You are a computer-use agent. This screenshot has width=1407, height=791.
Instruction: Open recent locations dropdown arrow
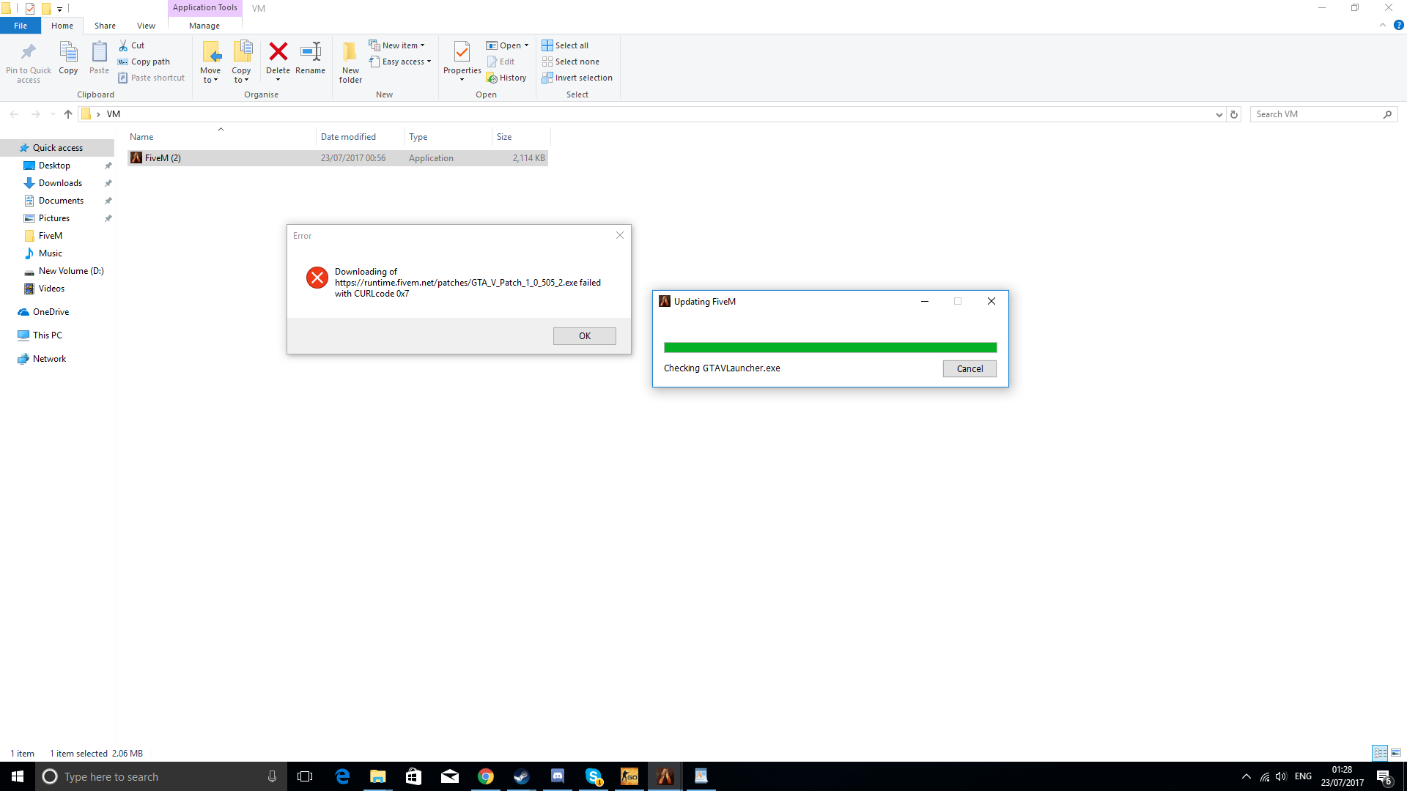[53, 114]
